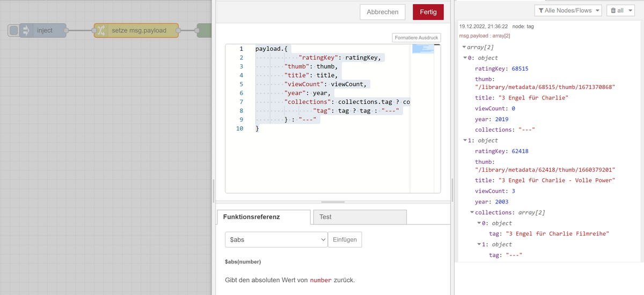This screenshot has height=295, width=644.
Task: Click title "3 Engel für Charlie - Volle Power"
Action: point(556,180)
